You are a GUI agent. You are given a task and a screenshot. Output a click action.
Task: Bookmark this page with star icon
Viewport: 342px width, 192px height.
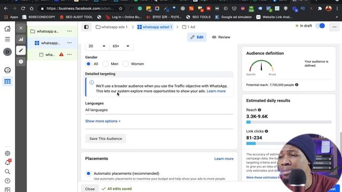[121, 9]
